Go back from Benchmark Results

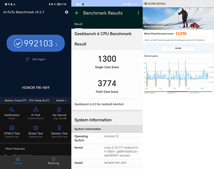pos(77,13)
